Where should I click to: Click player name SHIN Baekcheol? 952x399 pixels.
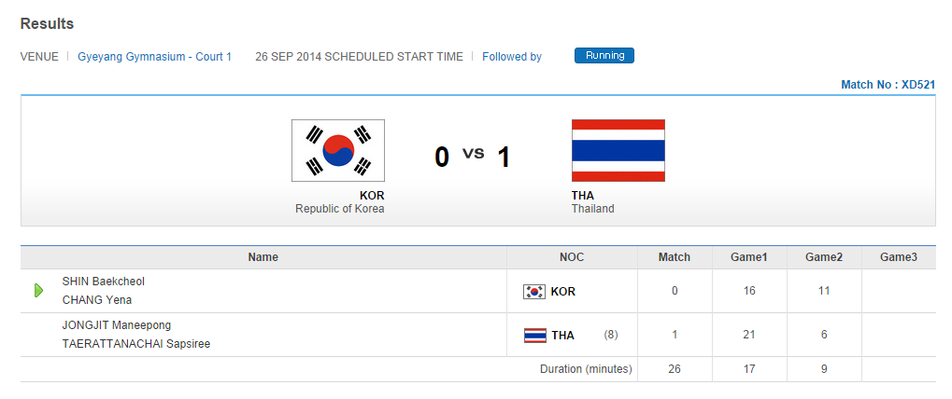coord(104,282)
